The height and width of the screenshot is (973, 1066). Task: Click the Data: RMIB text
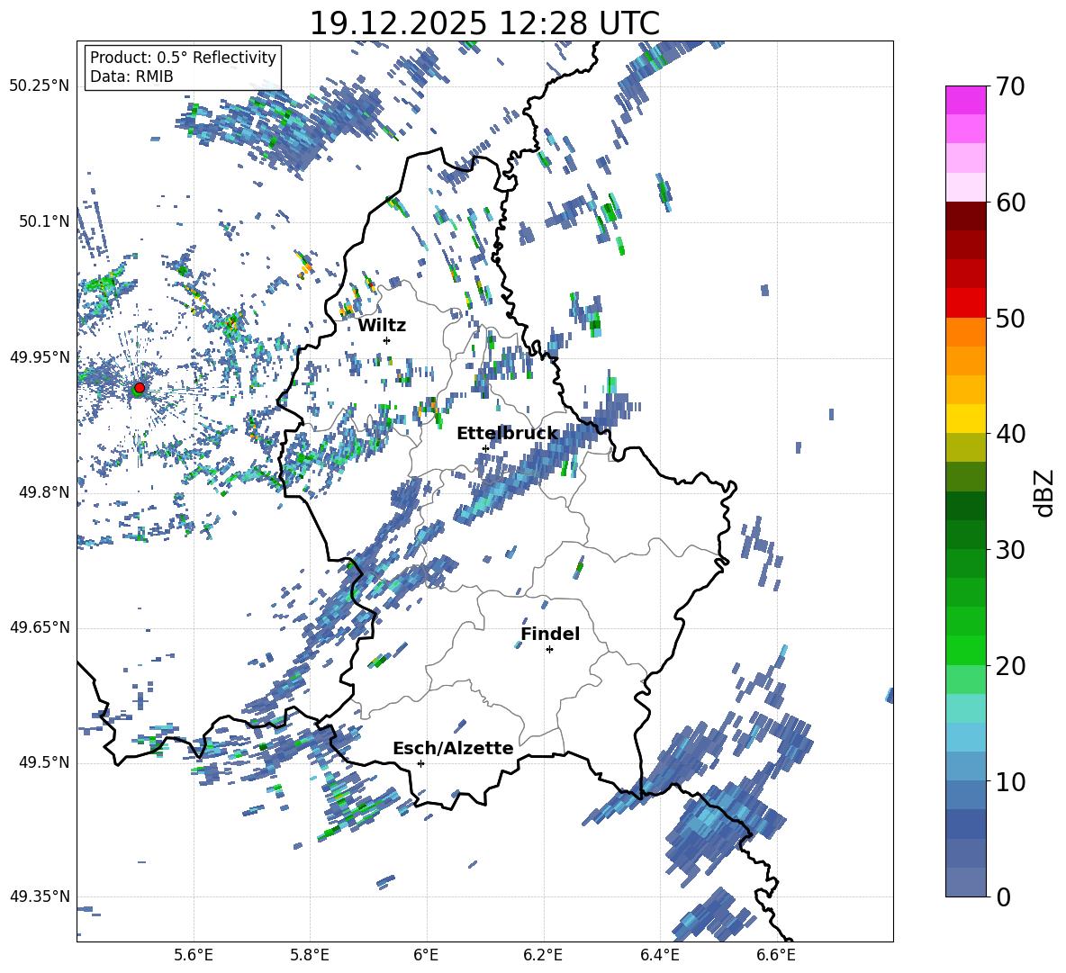[131, 77]
